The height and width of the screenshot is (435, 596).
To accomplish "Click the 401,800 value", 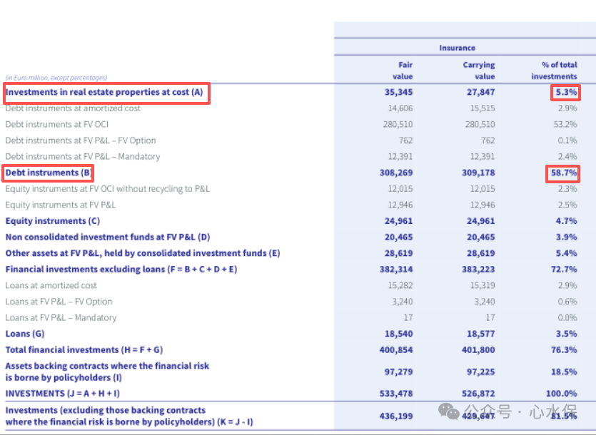I will [478, 350].
